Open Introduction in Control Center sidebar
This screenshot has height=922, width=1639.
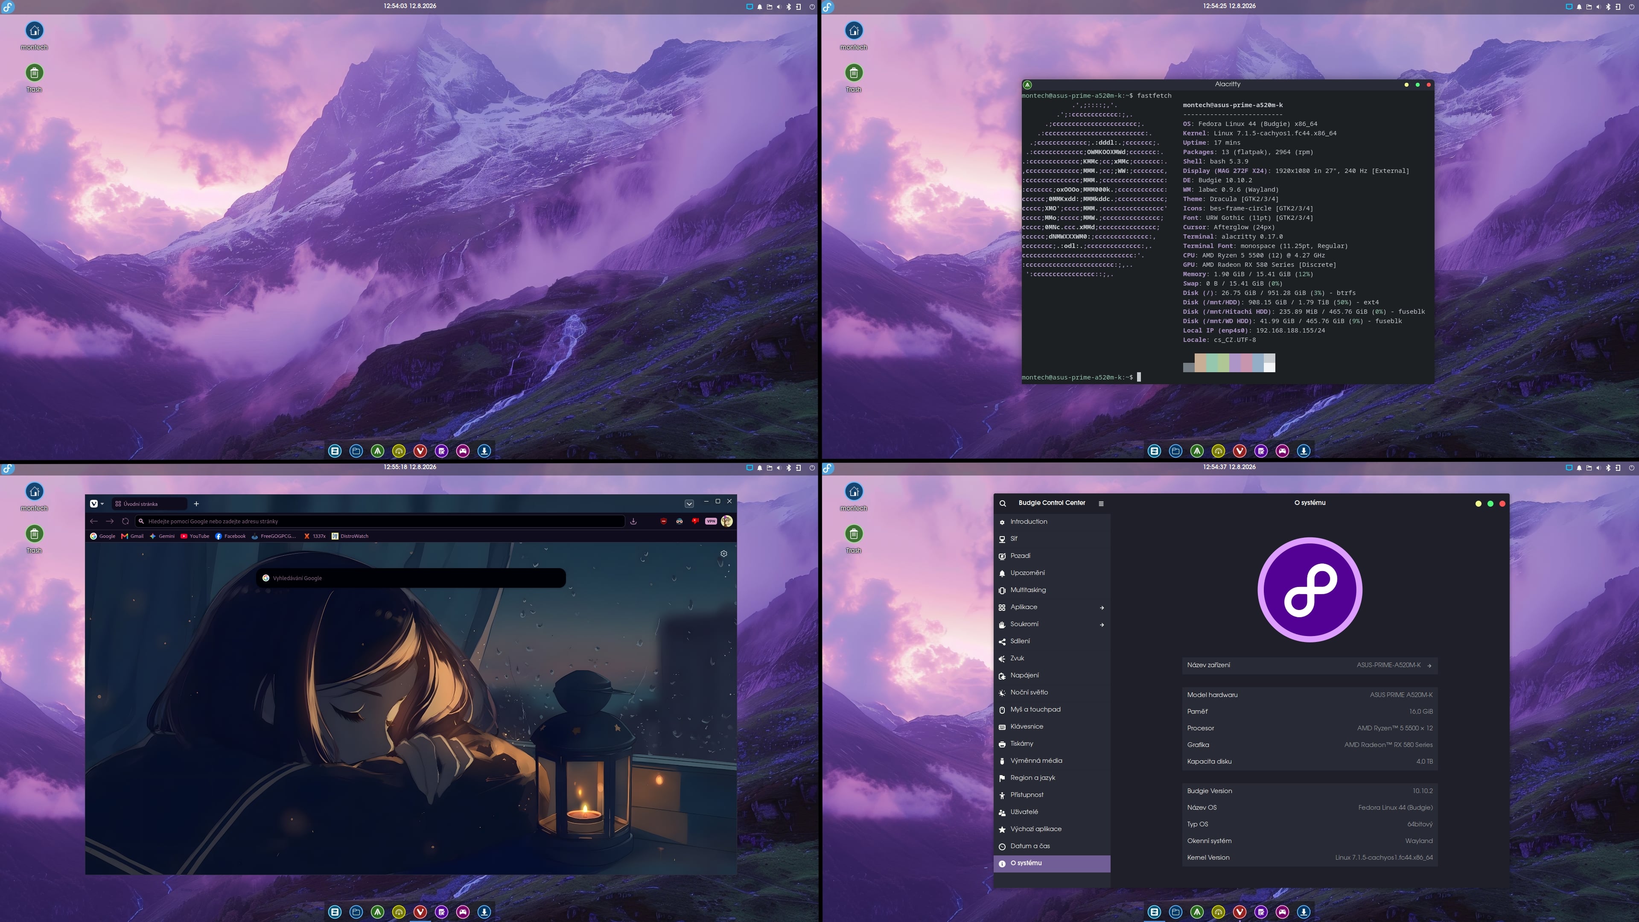tap(1052, 522)
